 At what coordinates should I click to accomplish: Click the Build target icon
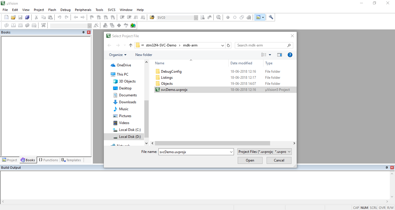pos(13,25)
